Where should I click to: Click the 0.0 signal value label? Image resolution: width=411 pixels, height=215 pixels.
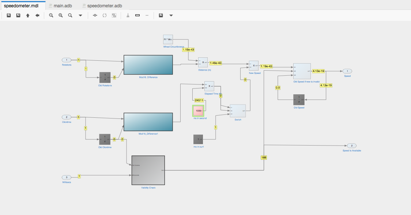(278, 88)
